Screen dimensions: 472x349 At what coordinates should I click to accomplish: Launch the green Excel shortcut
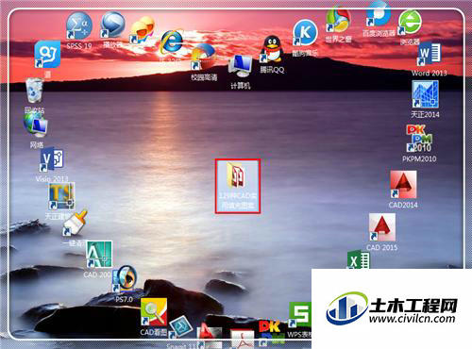click(359, 260)
